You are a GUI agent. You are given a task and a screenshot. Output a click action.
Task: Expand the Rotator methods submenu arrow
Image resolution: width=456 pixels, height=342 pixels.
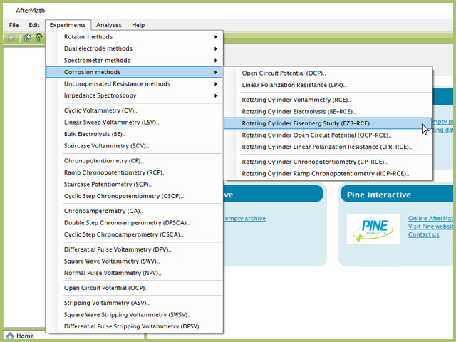(x=215, y=37)
